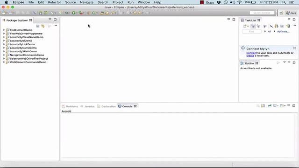Switch to the Javadoc tab
This screenshot has height=168, width=299.
point(87,106)
